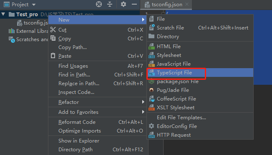Select Find Usages menu entry
This screenshot has height=155, width=272.
[x=97, y=66]
